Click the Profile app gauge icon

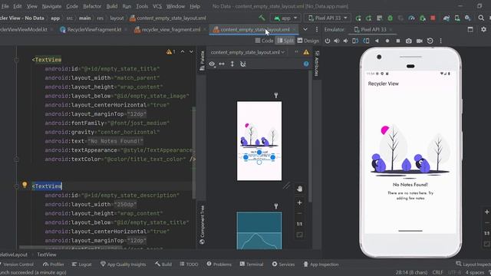pos(411,18)
